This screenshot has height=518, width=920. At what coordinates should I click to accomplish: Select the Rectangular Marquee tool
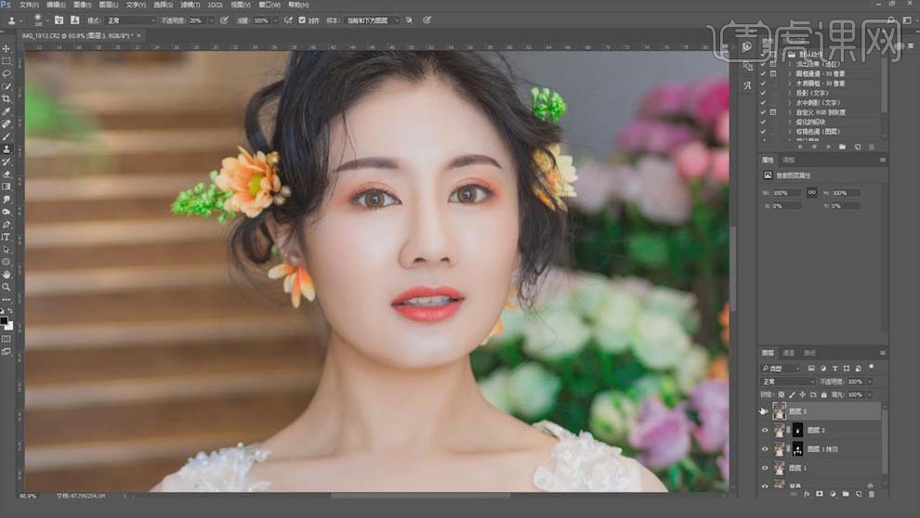pos(7,61)
